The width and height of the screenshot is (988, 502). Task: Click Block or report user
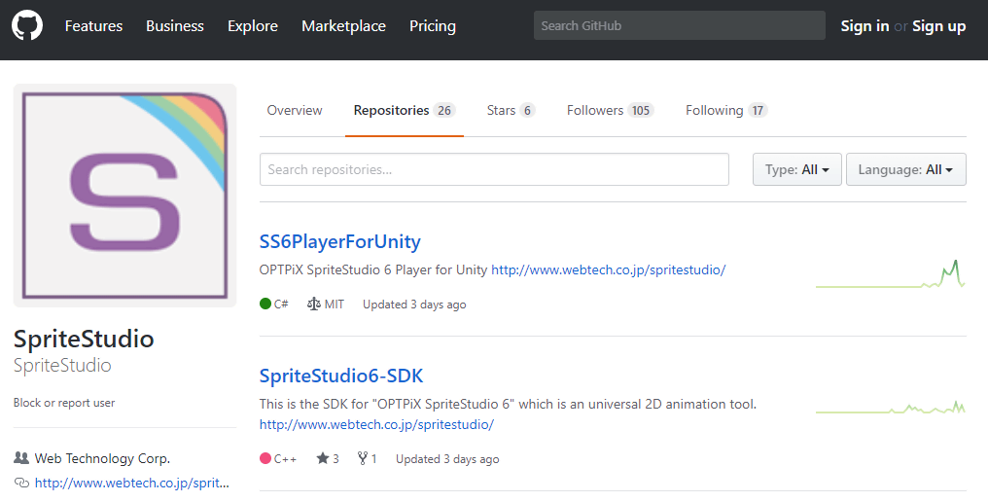point(64,403)
